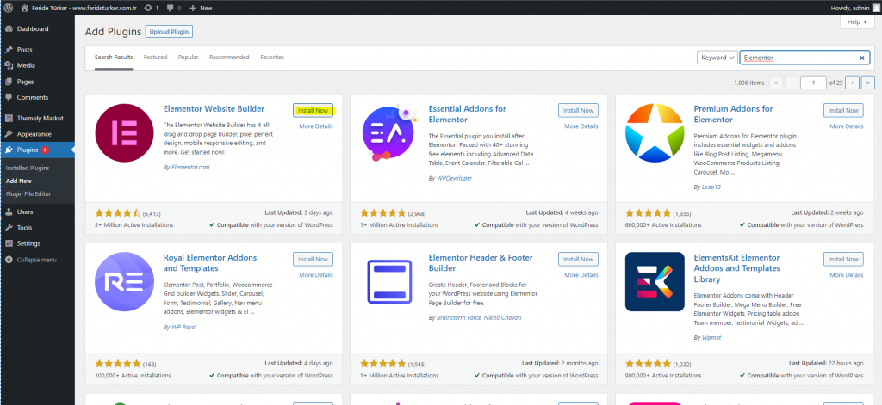The width and height of the screenshot is (882, 405).
Task: Clear the search field with the X icon
Action: (861, 58)
